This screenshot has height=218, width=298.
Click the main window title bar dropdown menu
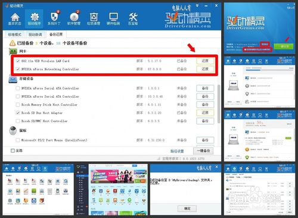pos(197,5)
